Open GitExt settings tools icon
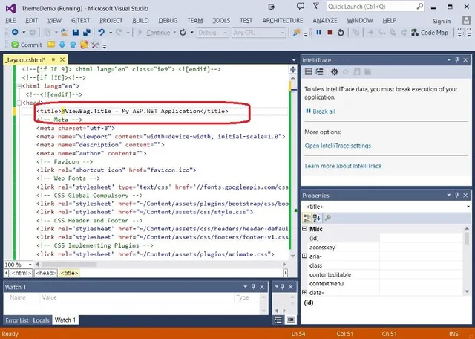The image size is (475, 339). point(95,45)
